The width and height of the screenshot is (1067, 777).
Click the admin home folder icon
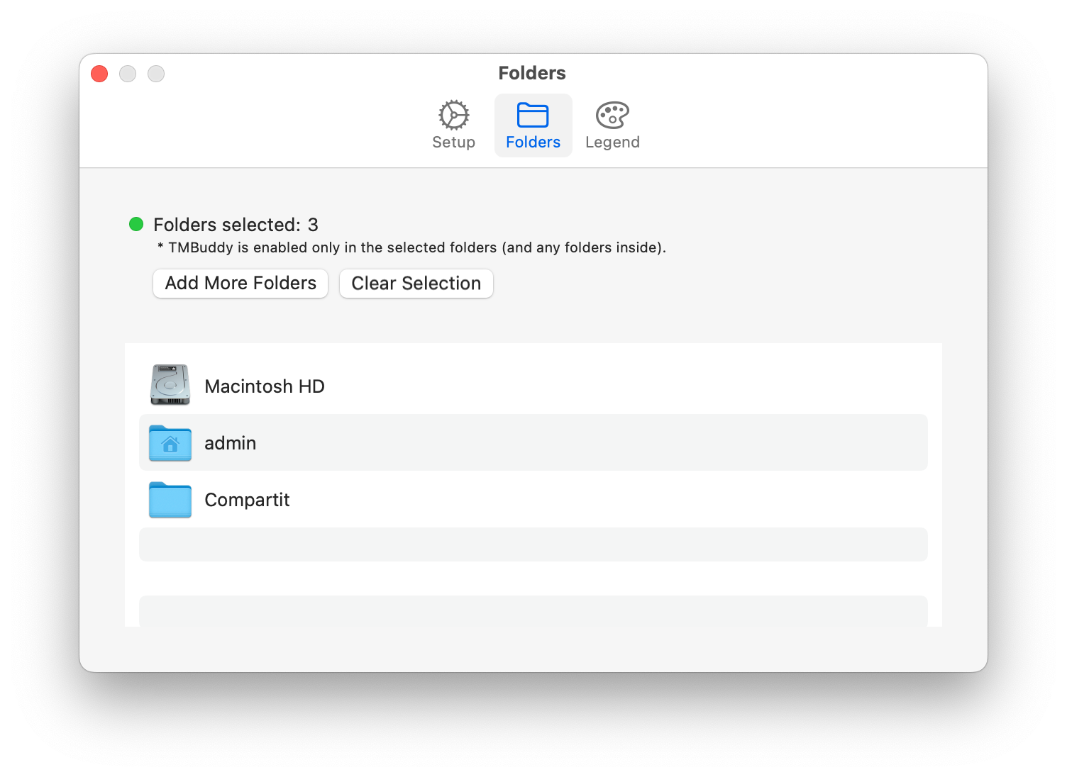tap(170, 443)
